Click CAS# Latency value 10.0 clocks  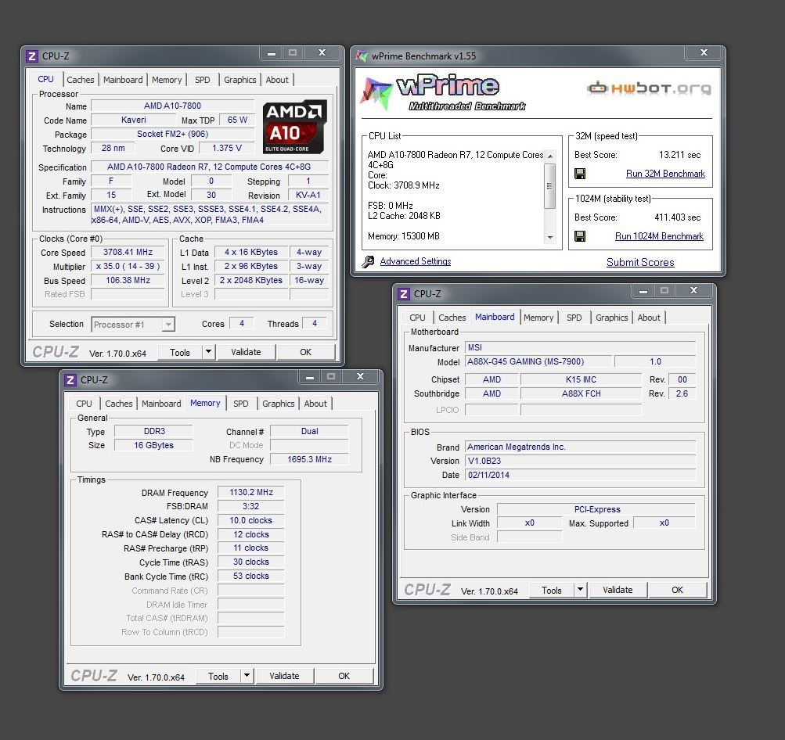coord(251,520)
